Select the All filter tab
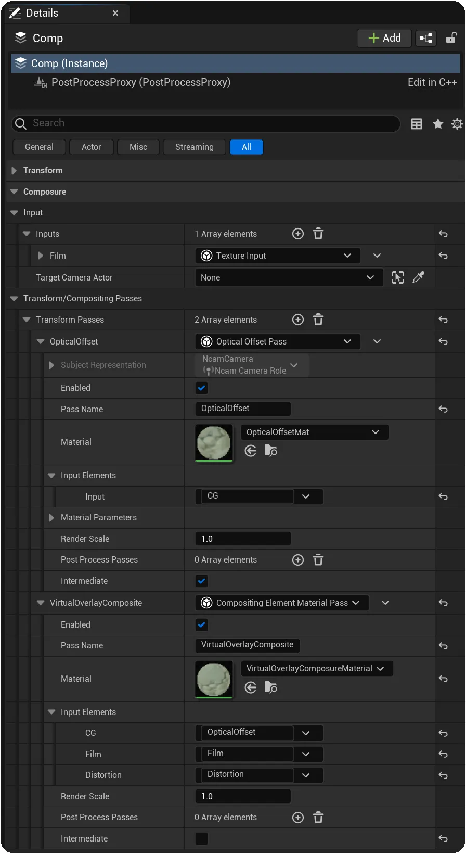This screenshot has width=466, height=854. [x=247, y=147]
